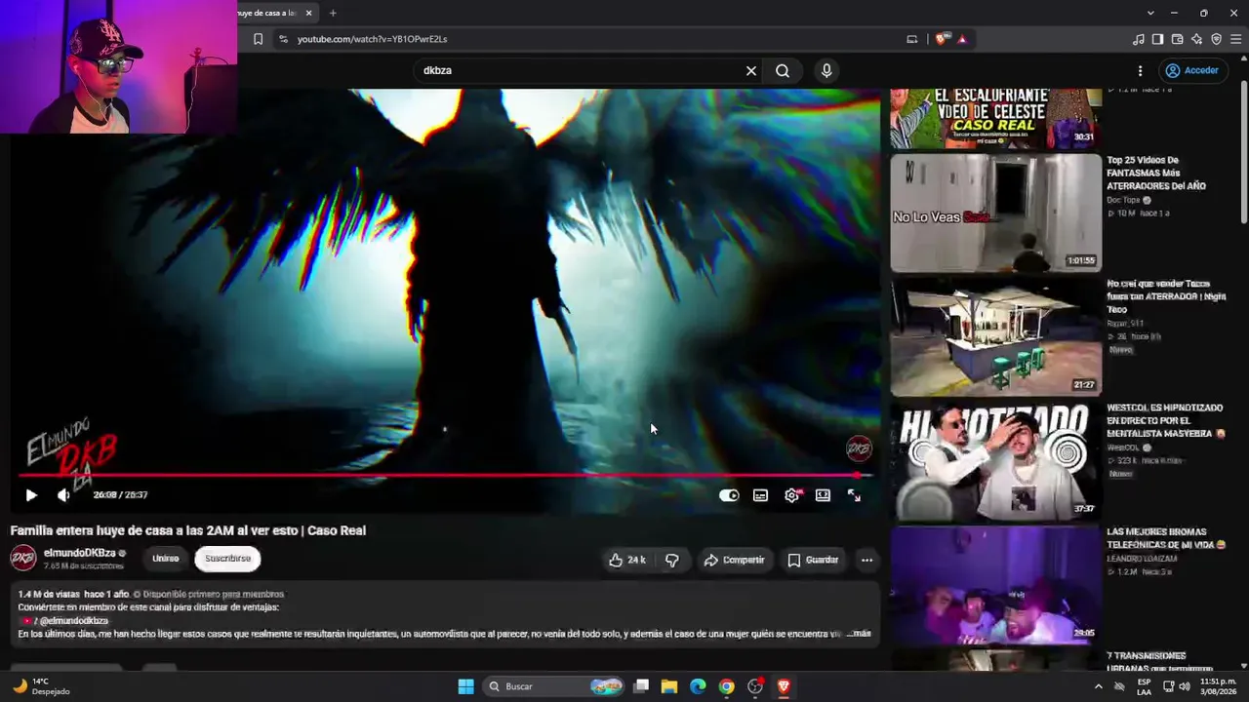Open the 'Top 25 Videos De FANTASMAS' title

[1156, 173]
